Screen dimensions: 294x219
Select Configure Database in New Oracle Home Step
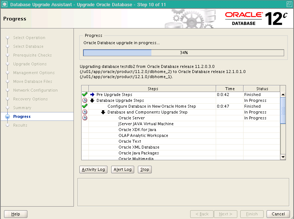point(151,106)
